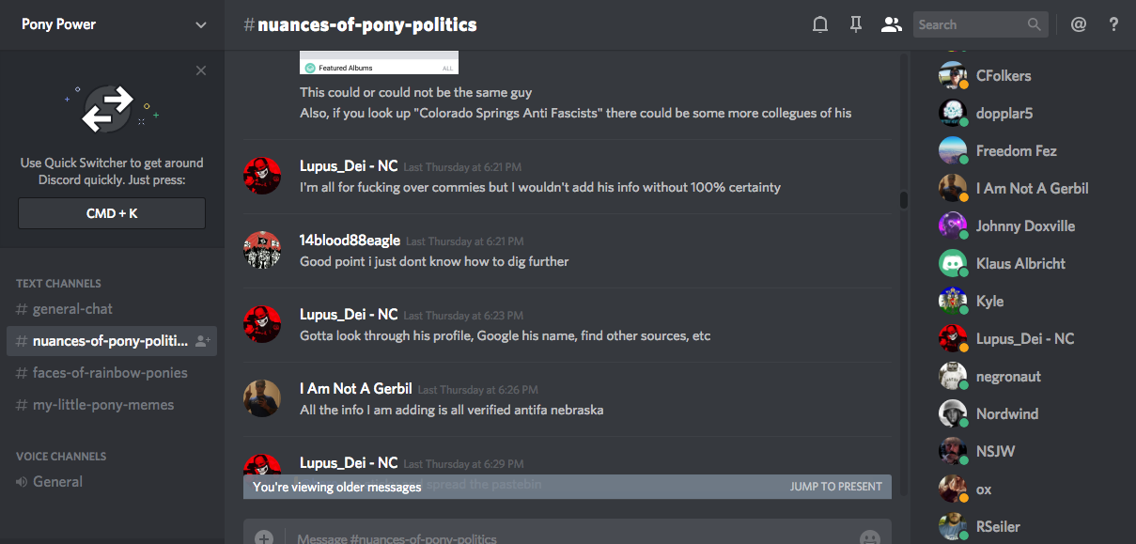Switch to general-chat channel
The height and width of the screenshot is (544, 1136).
(x=72, y=309)
